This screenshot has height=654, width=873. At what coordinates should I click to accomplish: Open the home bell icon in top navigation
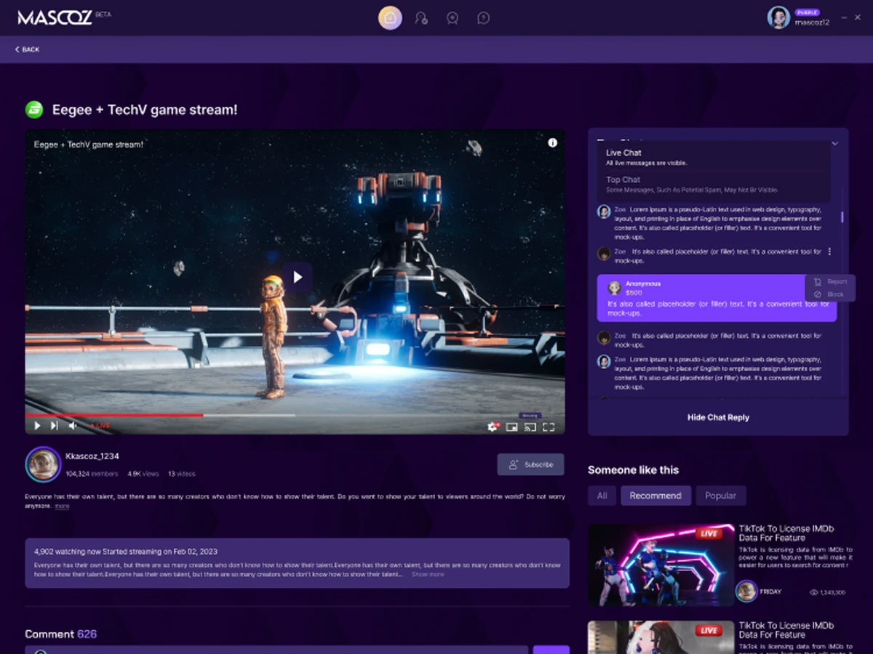point(390,17)
